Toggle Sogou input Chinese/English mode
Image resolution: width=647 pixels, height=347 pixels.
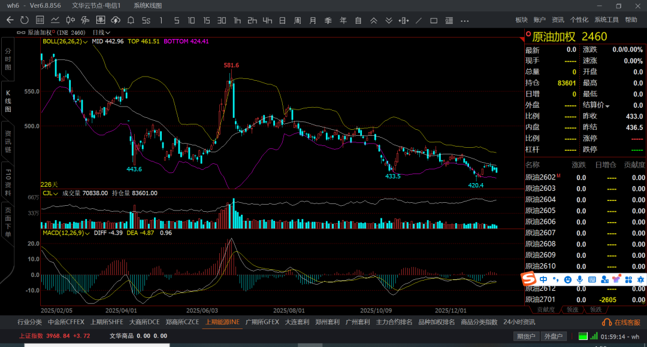click(x=543, y=279)
